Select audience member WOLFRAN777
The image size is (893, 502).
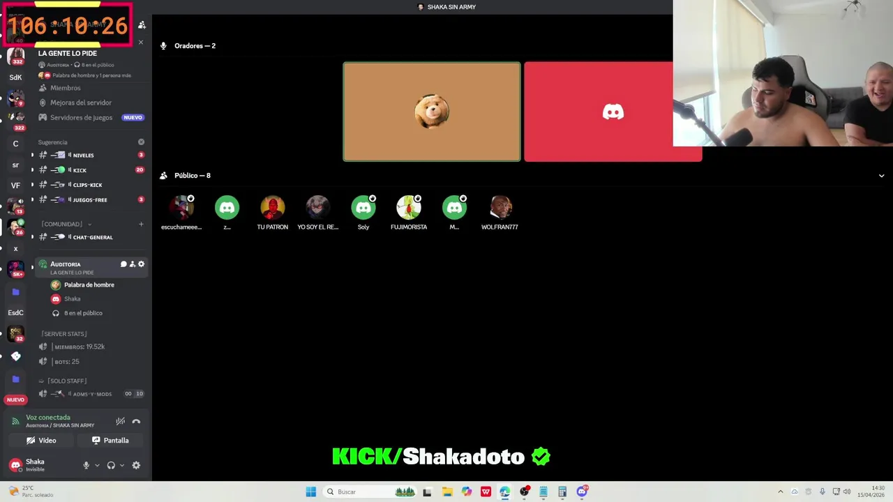coord(500,213)
